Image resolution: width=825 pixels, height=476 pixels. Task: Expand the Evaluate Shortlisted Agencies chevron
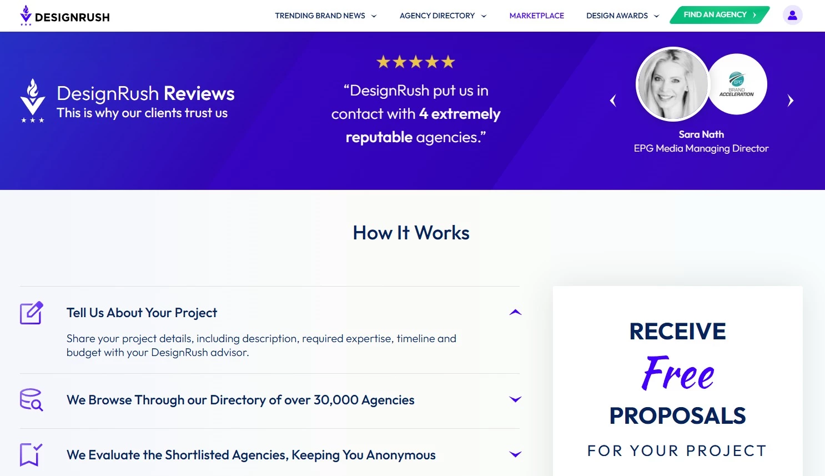pos(515,454)
